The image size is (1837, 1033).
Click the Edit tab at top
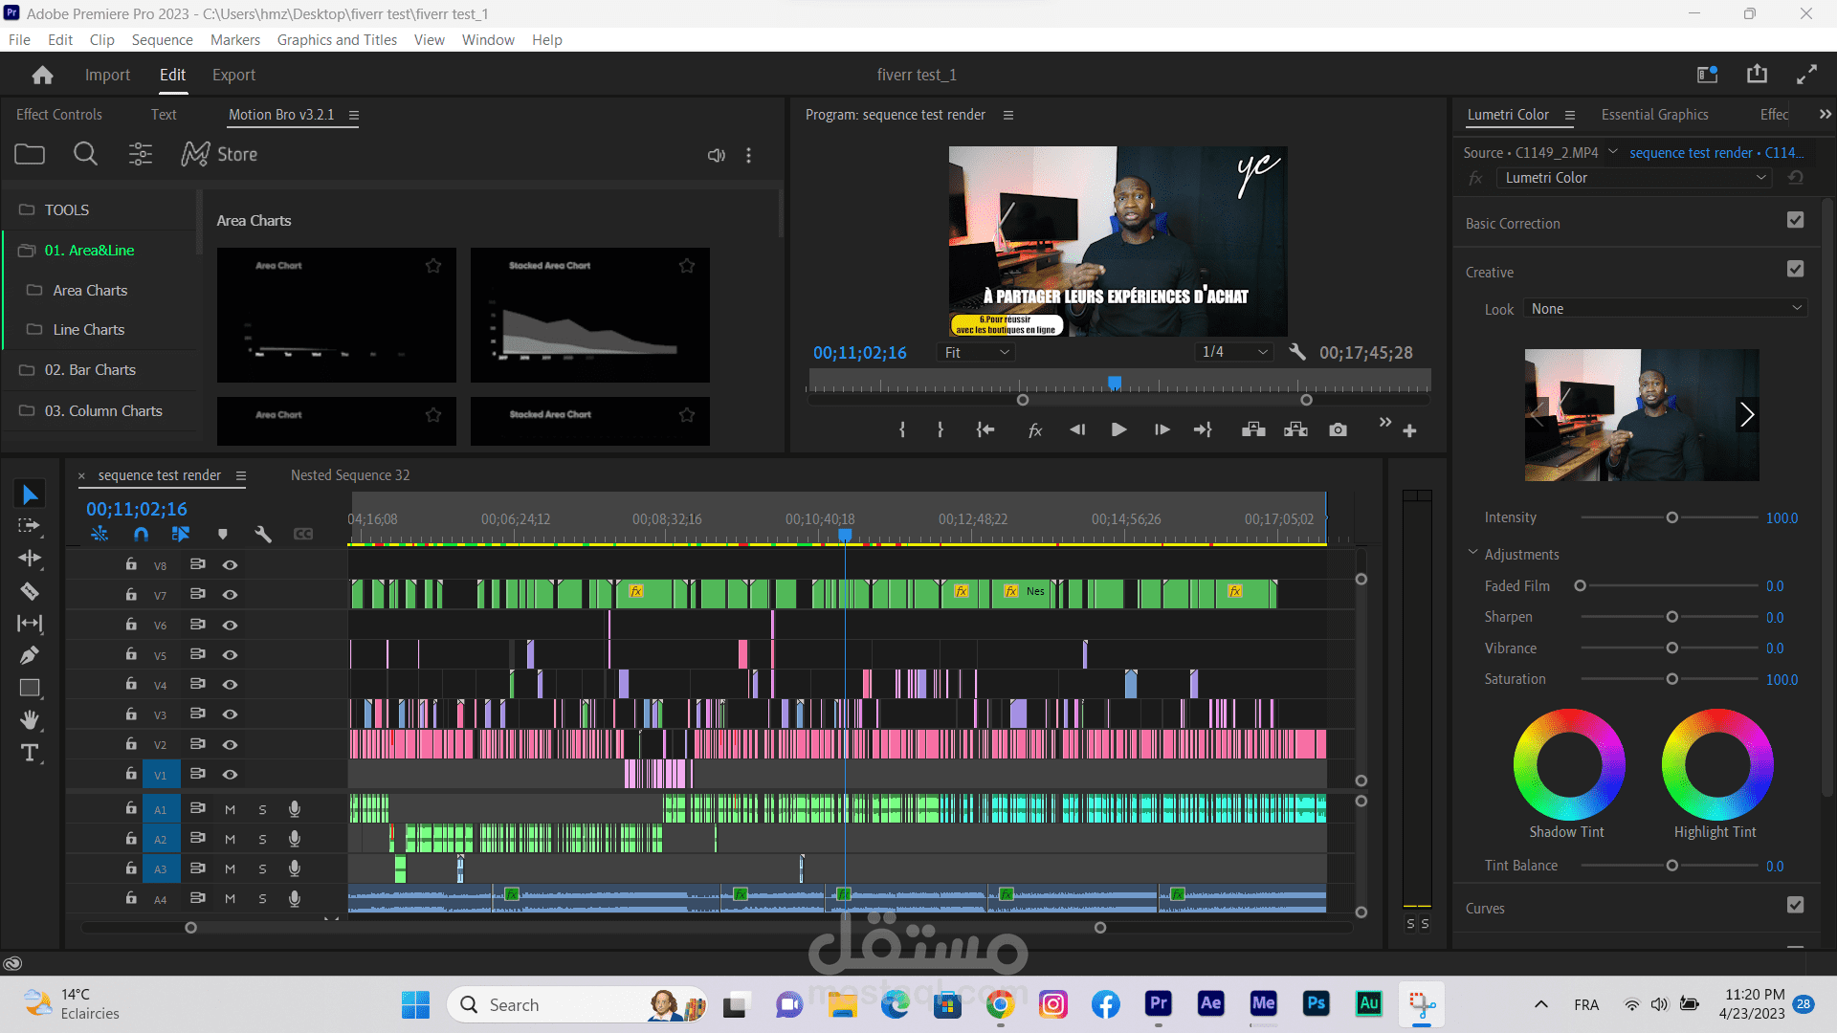point(171,75)
